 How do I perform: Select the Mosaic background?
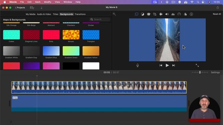[x=71, y=35]
